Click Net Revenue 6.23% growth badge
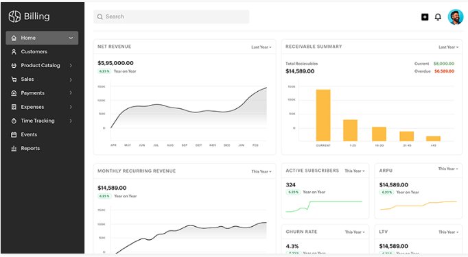The image size is (468, 257). (104, 71)
